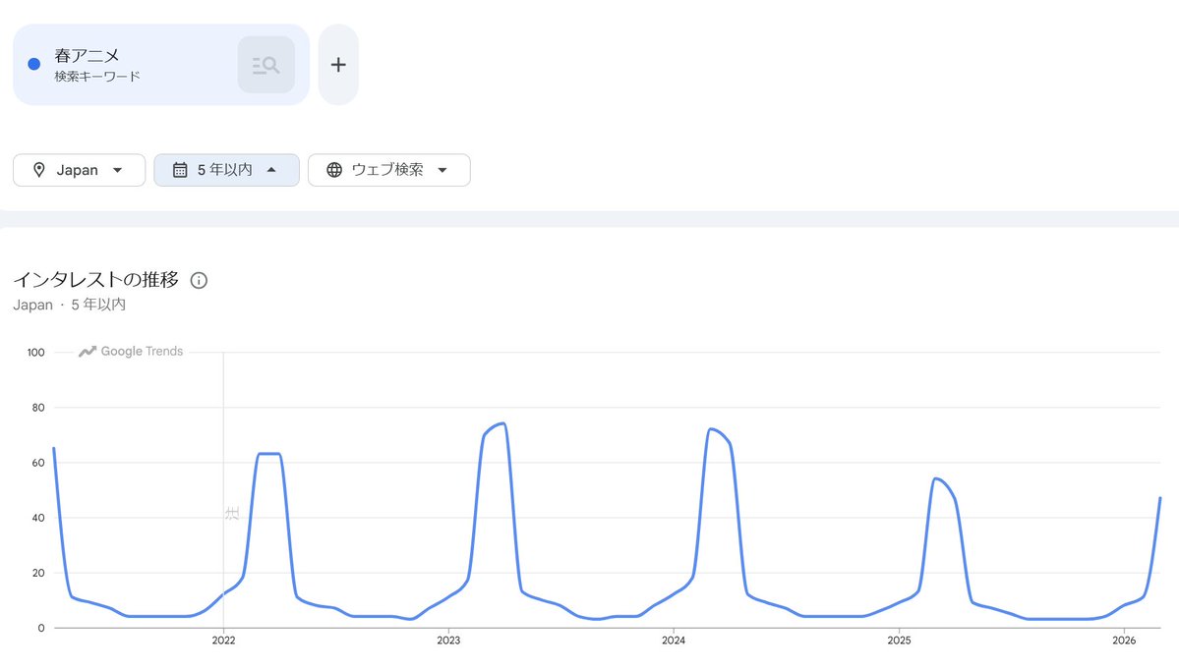Click the 検索キーワード label under 春アニメ

[97, 76]
